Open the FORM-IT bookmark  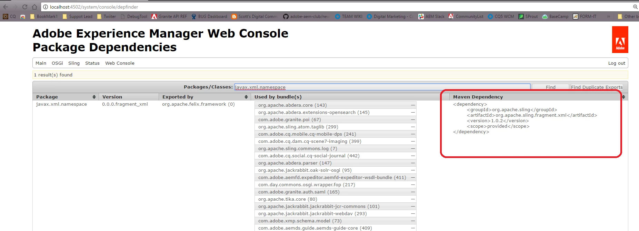[585, 17]
